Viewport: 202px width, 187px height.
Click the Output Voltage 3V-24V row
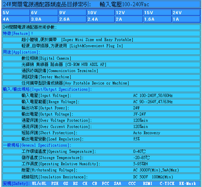[x=101, y=114]
